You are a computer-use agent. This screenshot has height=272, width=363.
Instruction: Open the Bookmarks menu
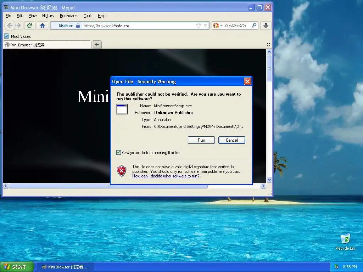tap(69, 16)
